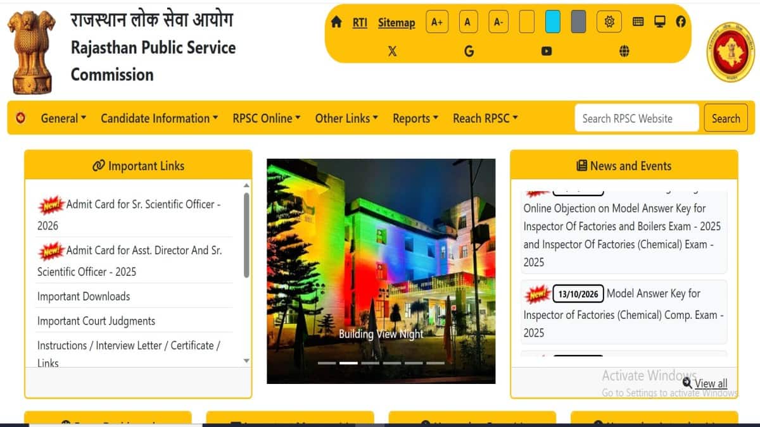Open the Facebook page icon
The height and width of the screenshot is (427, 760).
click(681, 22)
